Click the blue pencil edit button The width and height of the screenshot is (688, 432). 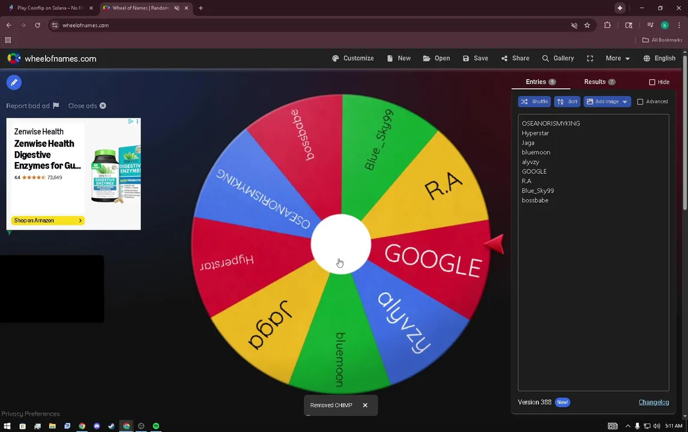14,82
